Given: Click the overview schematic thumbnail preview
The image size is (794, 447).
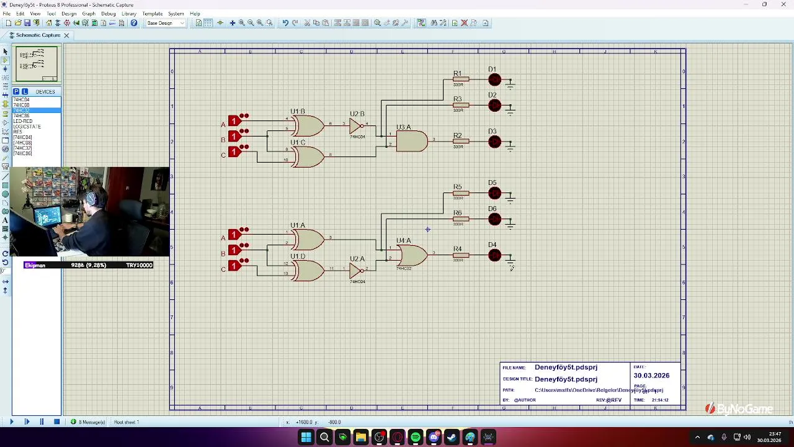Looking at the screenshot, I should tap(37, 63).
